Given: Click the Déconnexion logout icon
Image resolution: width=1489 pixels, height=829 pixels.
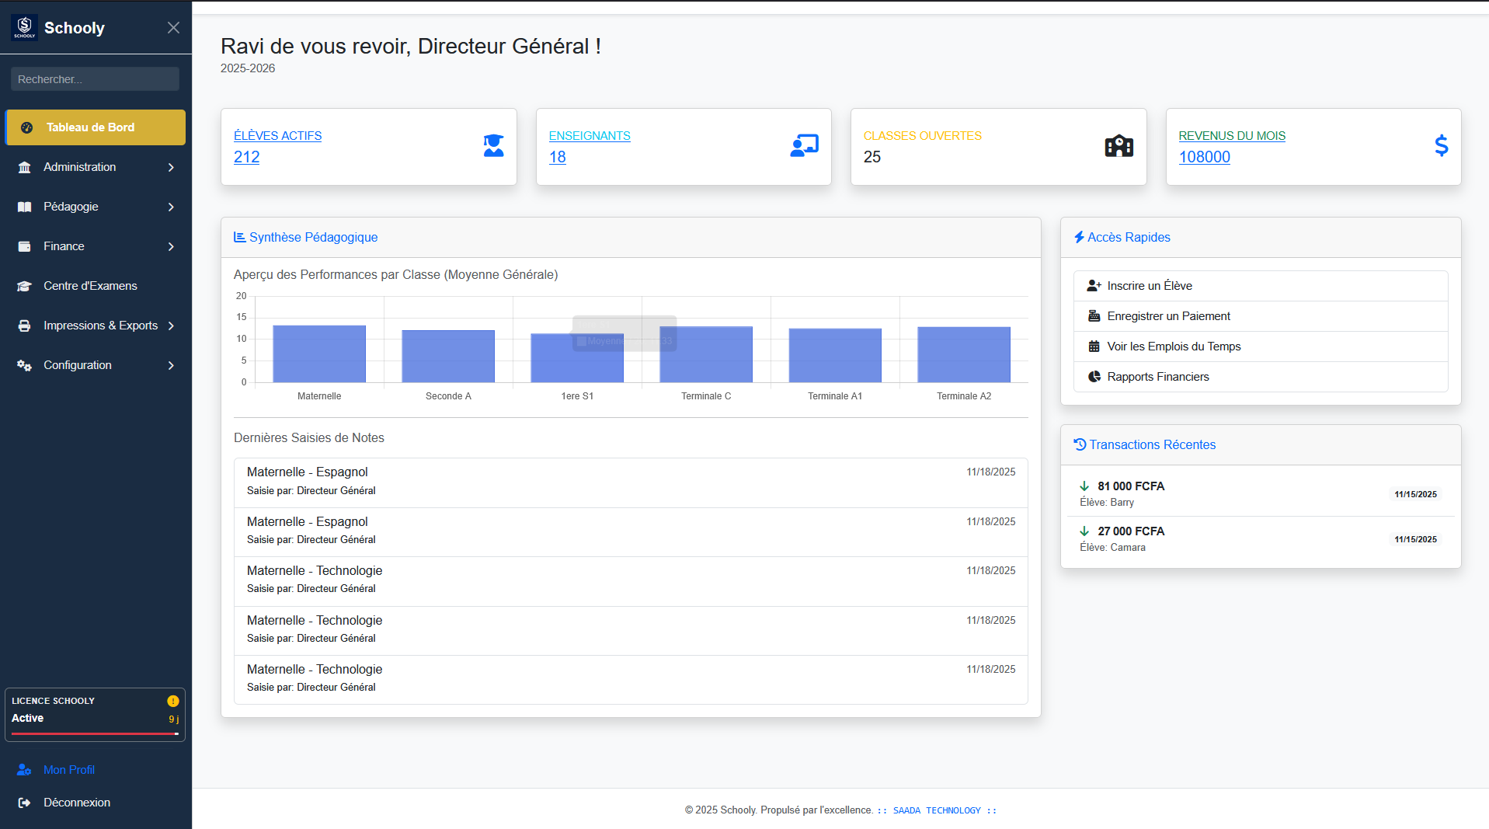Looking at the screenshot, I should click(x=25, y=803).
